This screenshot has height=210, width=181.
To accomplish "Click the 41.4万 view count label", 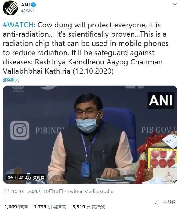I will pos(32,178).
